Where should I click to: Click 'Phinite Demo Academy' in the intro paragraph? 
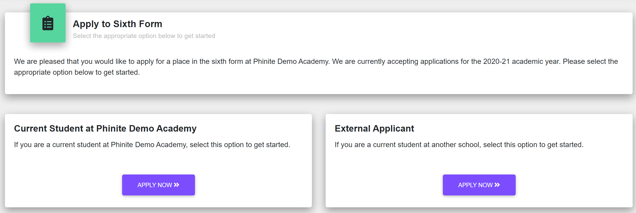tap(291, 62)
